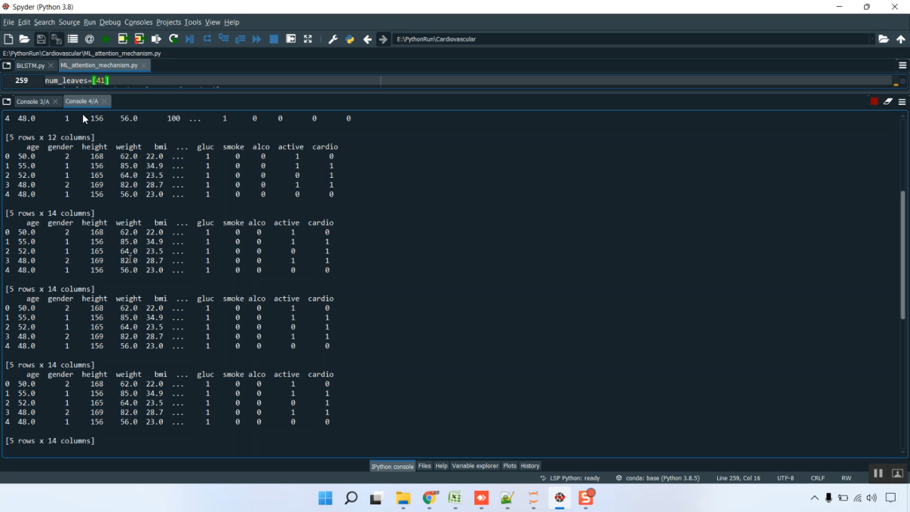Open the Variable explorer pane tab
This screenshot has height=512, width=910.
(475, 466)
